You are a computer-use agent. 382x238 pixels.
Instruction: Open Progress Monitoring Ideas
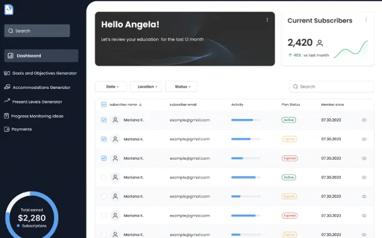tap(34, 116)
